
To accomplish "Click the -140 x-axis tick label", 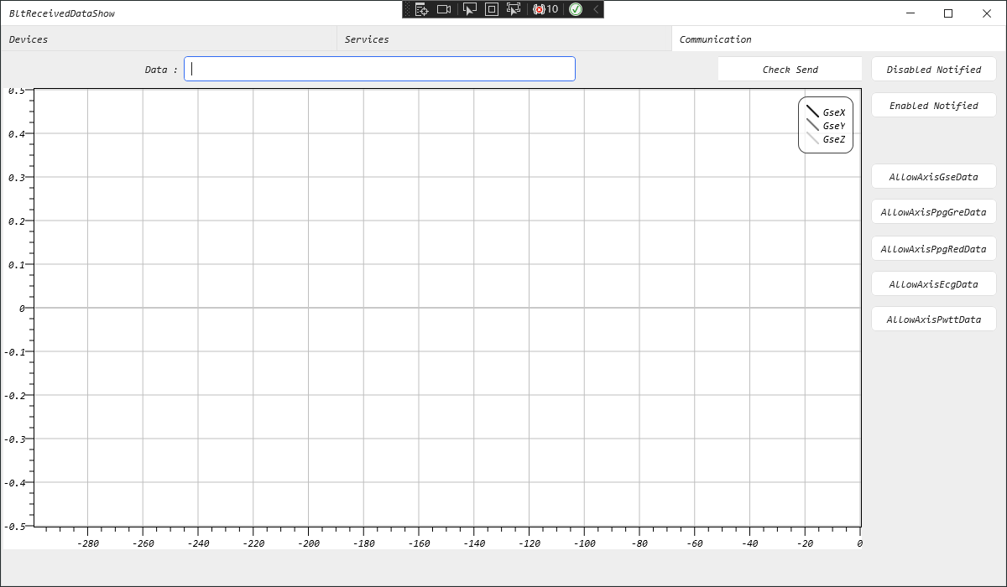I will click(x=474, y=543).
